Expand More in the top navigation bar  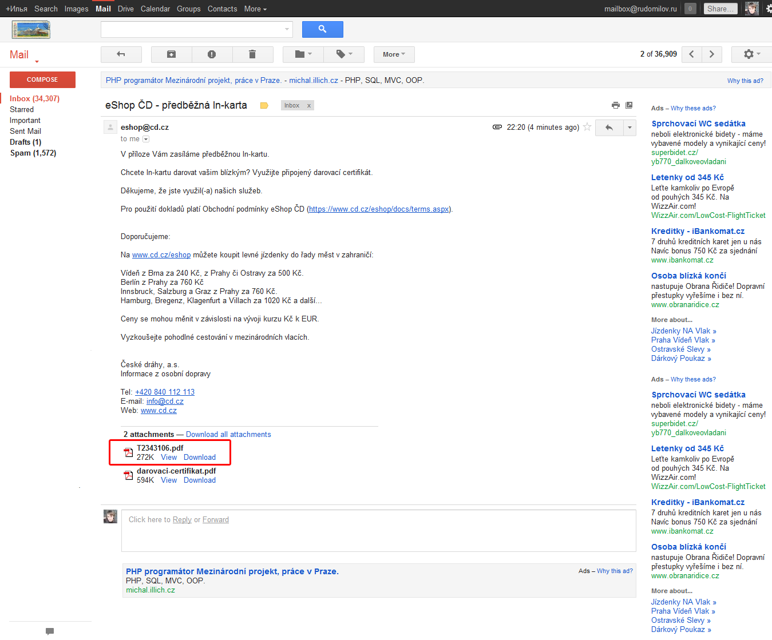point(255,9)
